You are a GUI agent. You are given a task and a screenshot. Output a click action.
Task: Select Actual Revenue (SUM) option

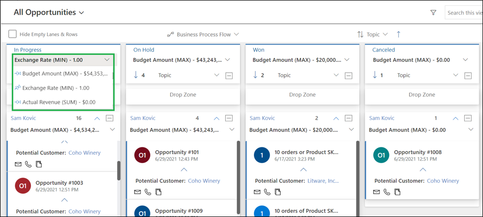click(x=58, y=102)
